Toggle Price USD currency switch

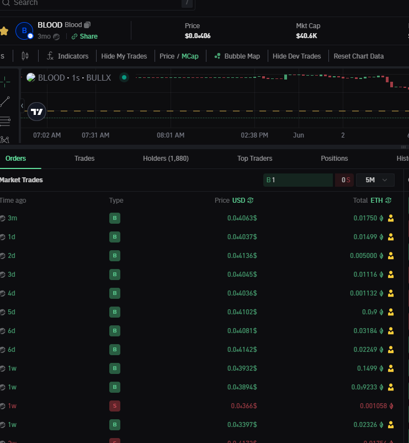pyautogui.click(x=242, y=201)
